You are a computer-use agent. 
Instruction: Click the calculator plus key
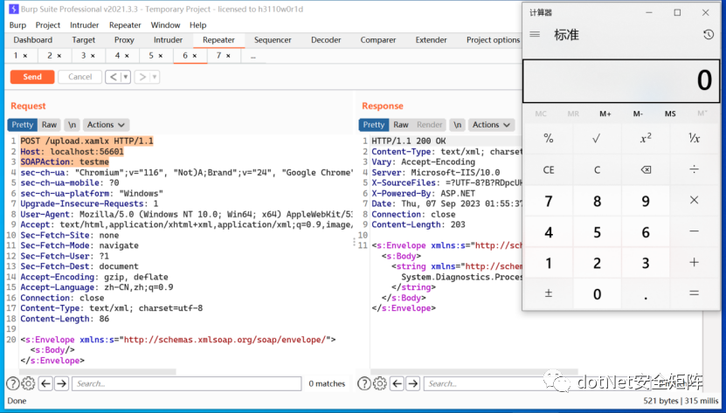(x=694, y=263)
